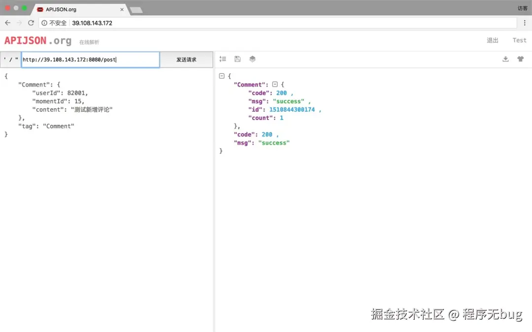Open the Chrome three-dot menu
Viewport: 532px width, 332px height.
click(x=524, y=23)
